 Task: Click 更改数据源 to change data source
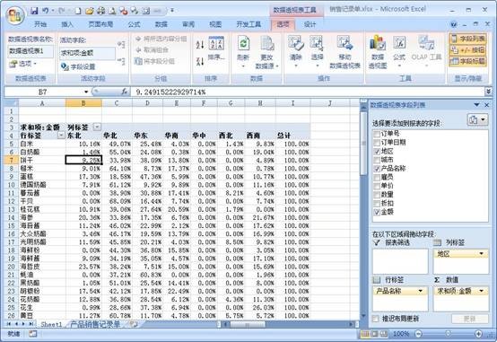click(266, 52)
